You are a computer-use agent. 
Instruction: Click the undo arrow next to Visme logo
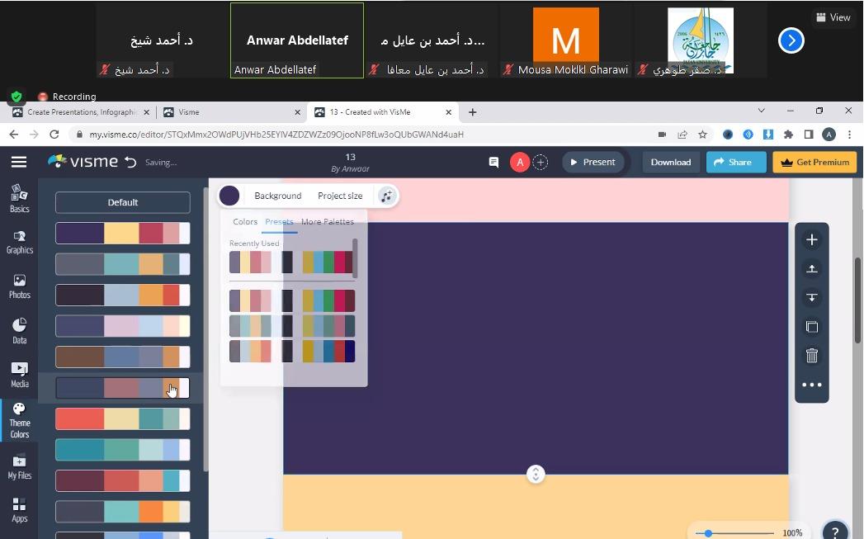[130, 163]
